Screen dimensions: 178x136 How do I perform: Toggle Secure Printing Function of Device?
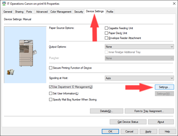pos(51,68)
